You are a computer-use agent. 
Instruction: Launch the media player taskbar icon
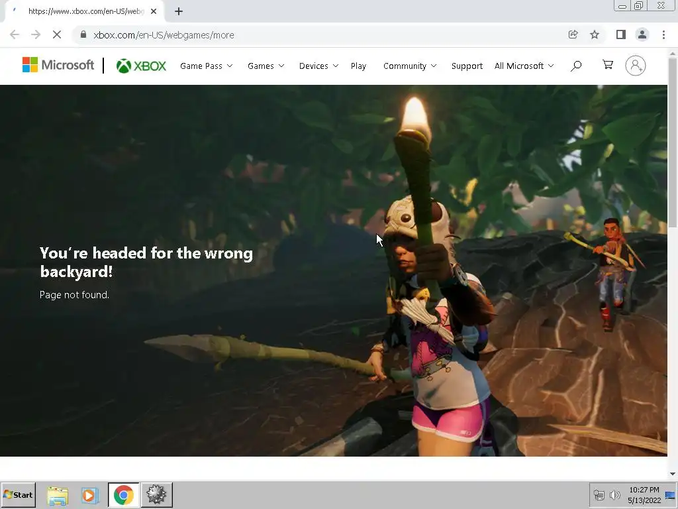[90, 495]
